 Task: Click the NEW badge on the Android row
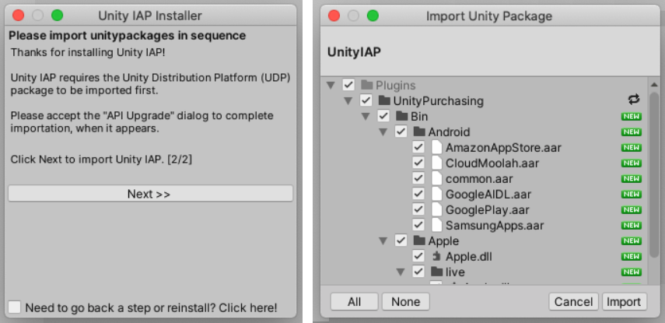coord(632,132)
